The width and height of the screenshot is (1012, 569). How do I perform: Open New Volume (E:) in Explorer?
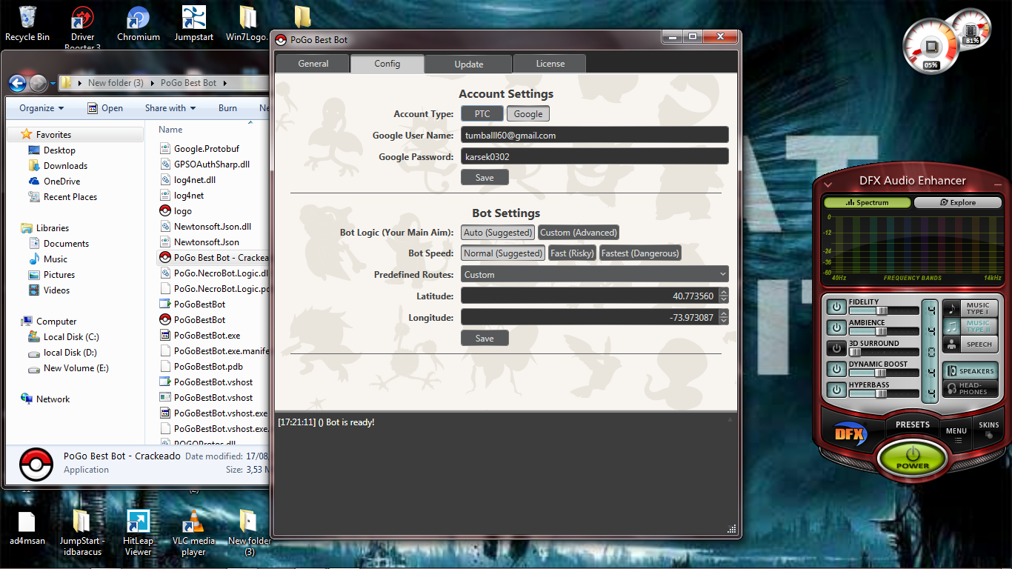(67, 368)
